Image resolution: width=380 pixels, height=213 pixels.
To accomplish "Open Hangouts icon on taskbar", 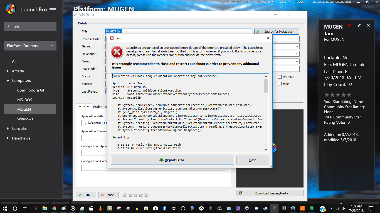I will coord(311,208).
